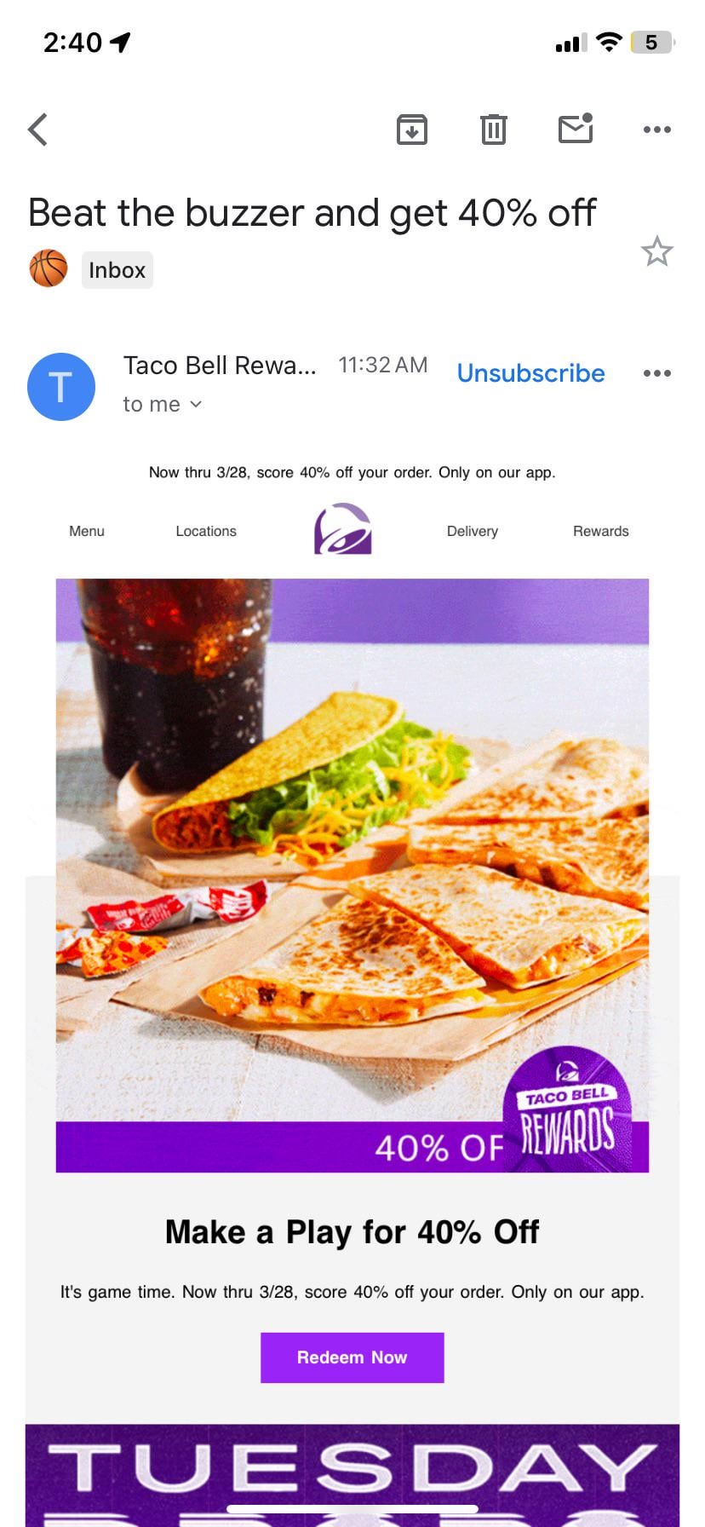
Task: Open the Locations link
Action: (206, 531)
